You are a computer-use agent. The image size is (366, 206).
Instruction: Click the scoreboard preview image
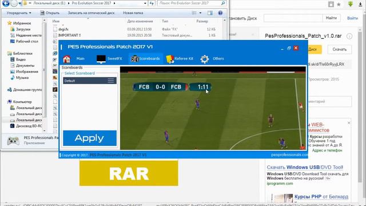click(x=213, y=108)
